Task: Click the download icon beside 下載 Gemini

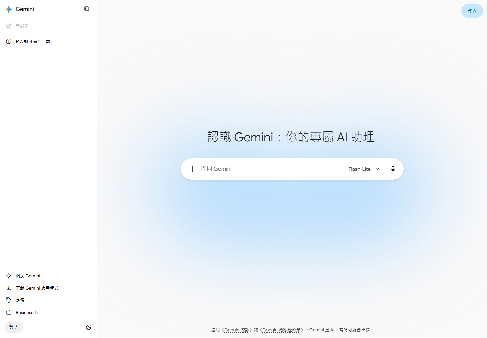Action: [9, 288]
